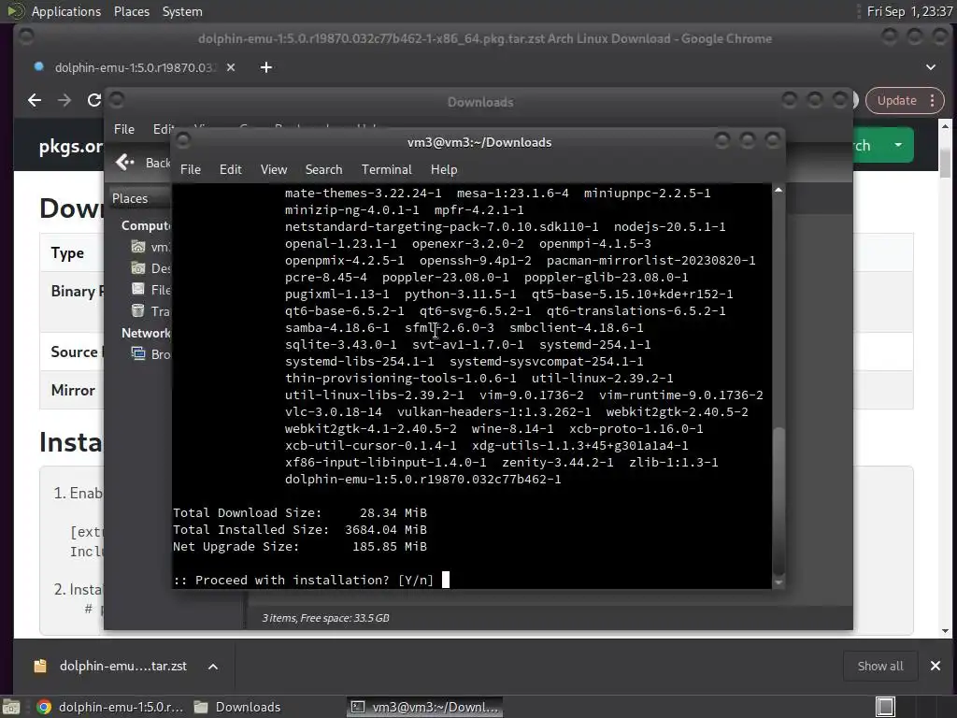
Task: Click 'Proceed with installation? [Y/n]' prompt text
Action: coord(304,580)
